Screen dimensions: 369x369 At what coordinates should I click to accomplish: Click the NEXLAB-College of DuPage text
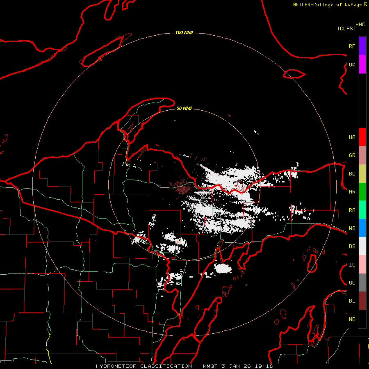327,5
